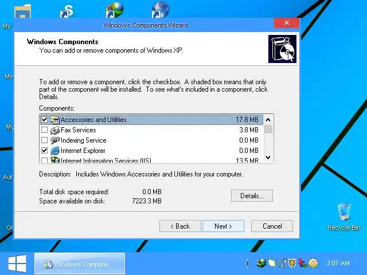Enable the Indexing Service checkbox
This screenshot has height=275, width=367.
[x=44, y=140]
